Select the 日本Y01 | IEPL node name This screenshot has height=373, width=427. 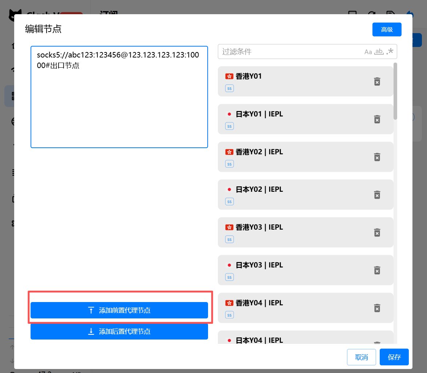coord(259,114)
